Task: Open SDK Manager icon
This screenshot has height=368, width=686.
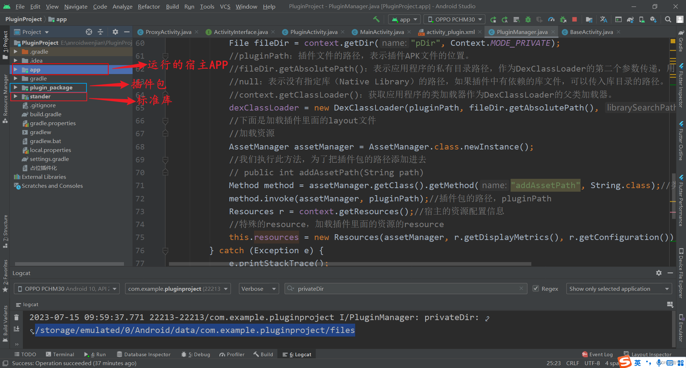Action: 653,19
